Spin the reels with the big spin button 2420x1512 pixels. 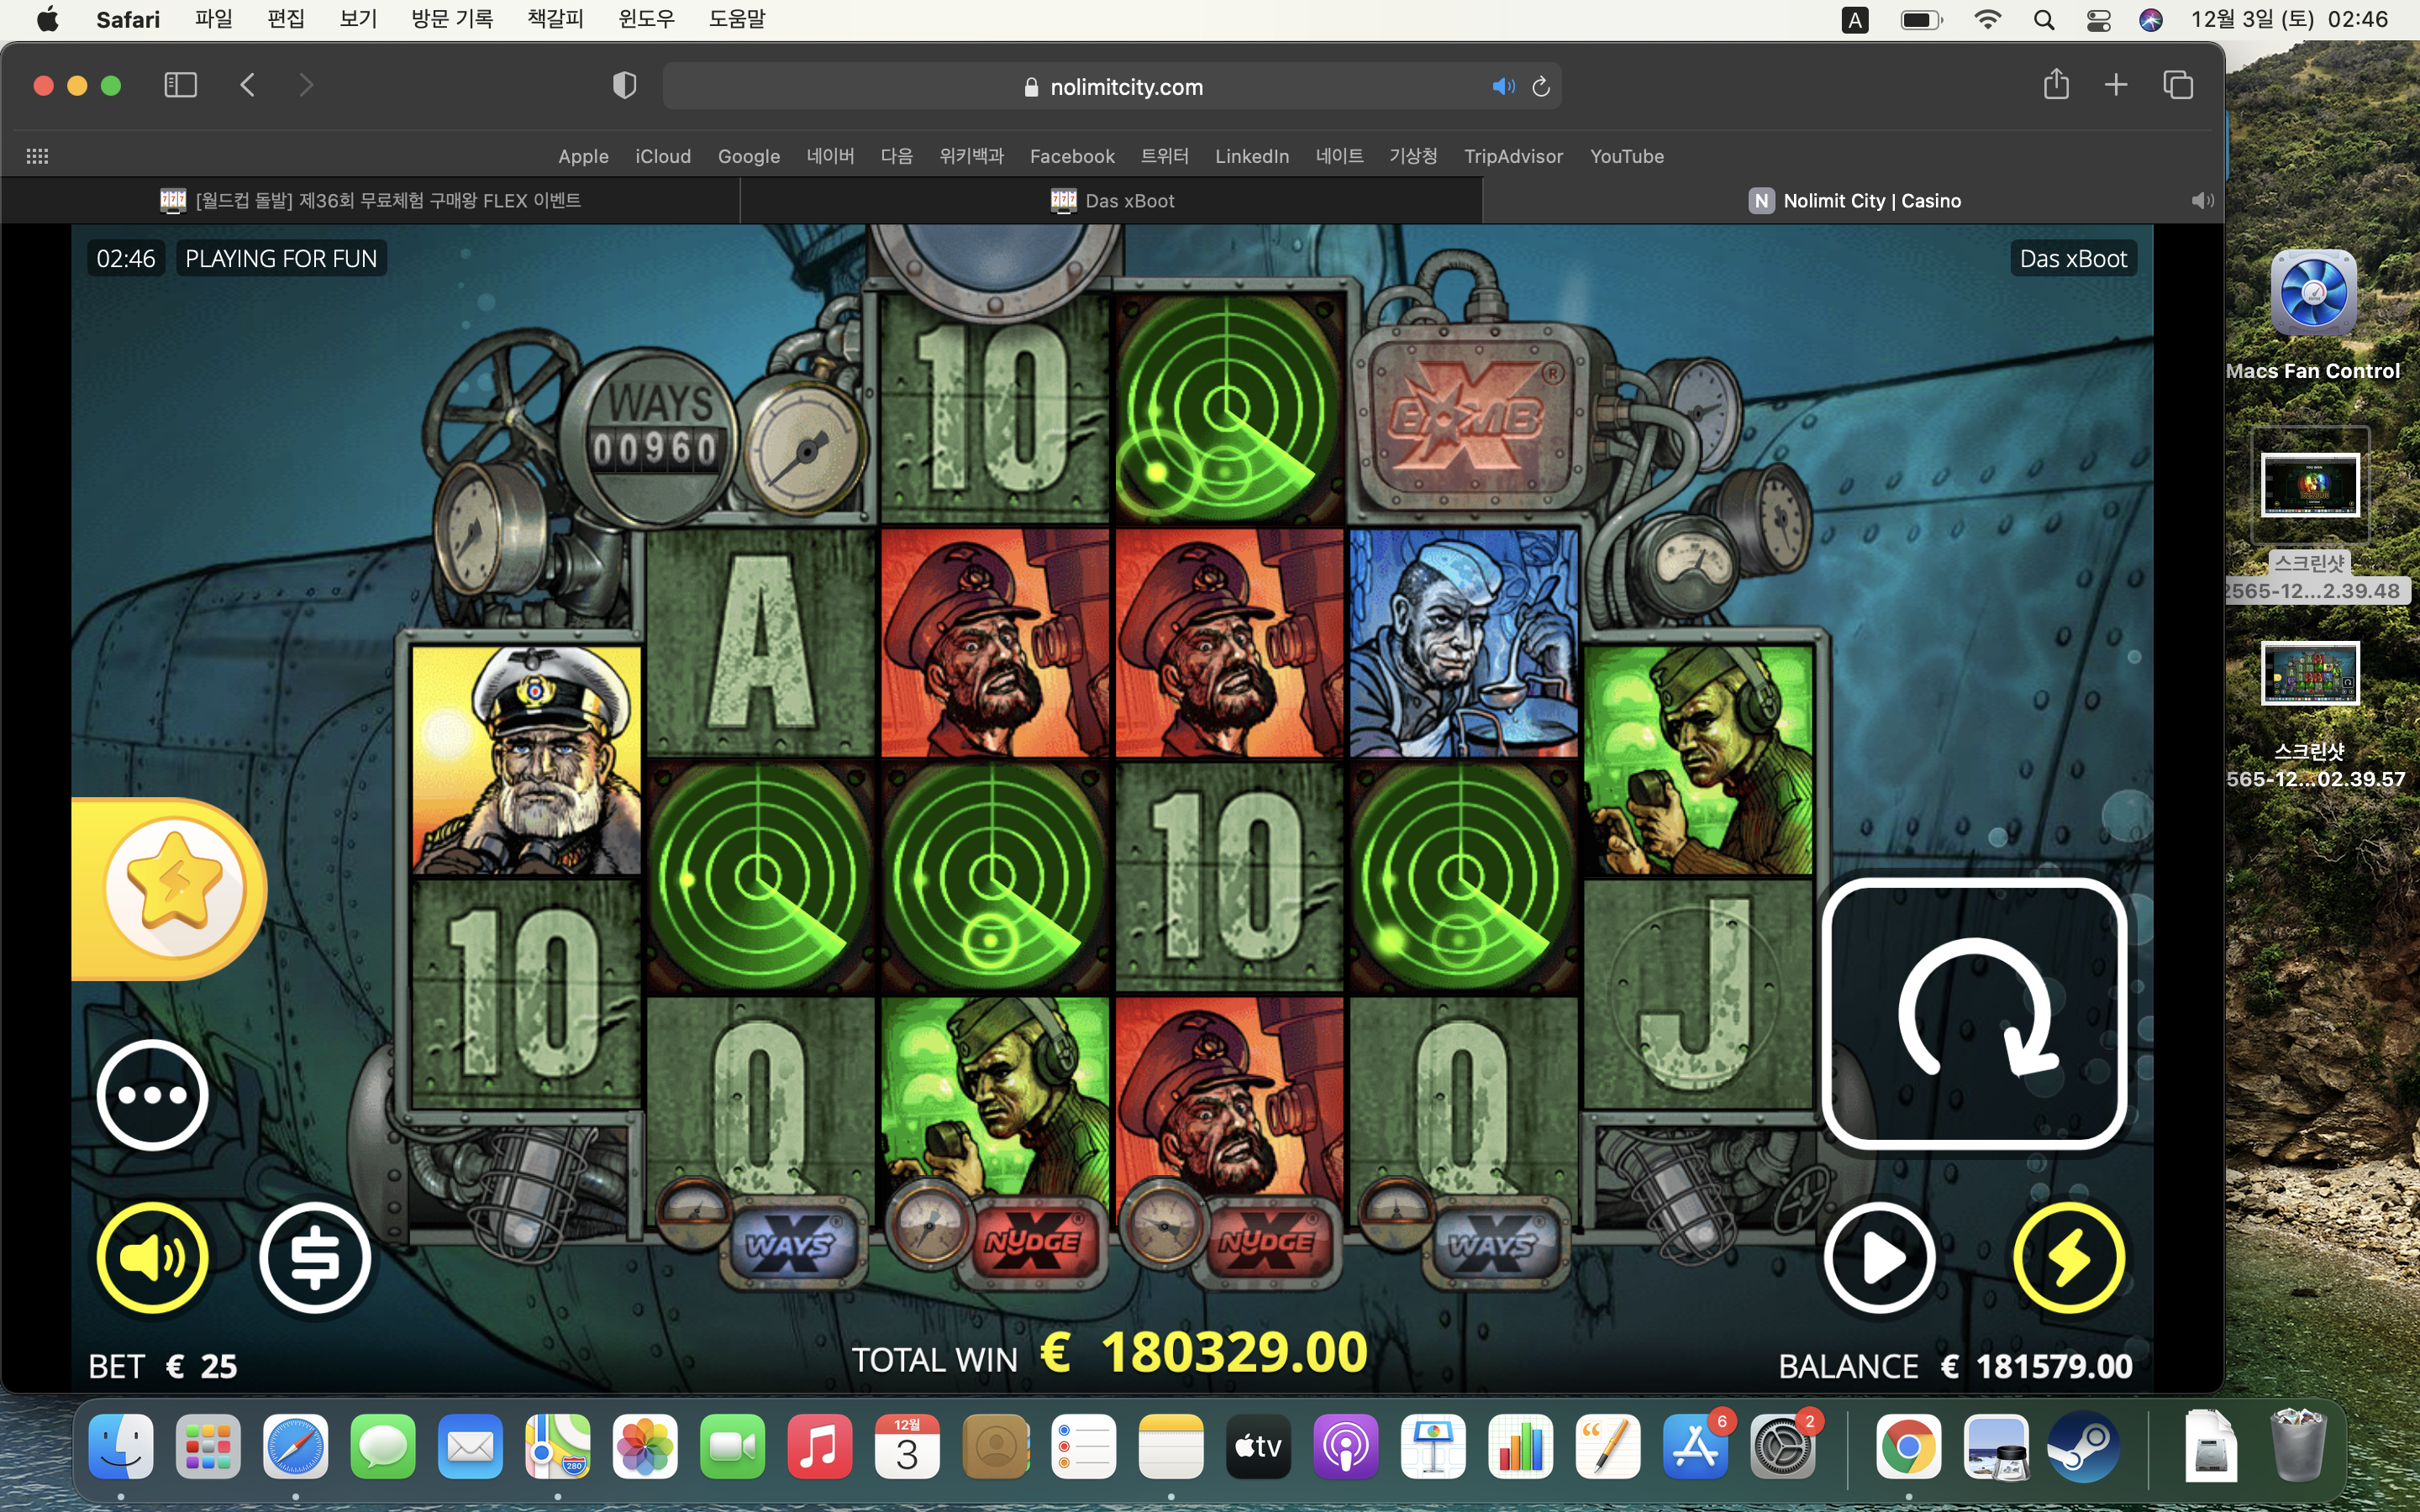(1973, 1014)
